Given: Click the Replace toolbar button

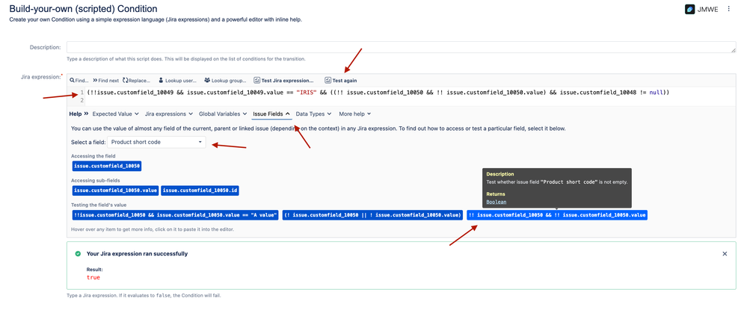Looking at the screenshot, I should [136, 81].
